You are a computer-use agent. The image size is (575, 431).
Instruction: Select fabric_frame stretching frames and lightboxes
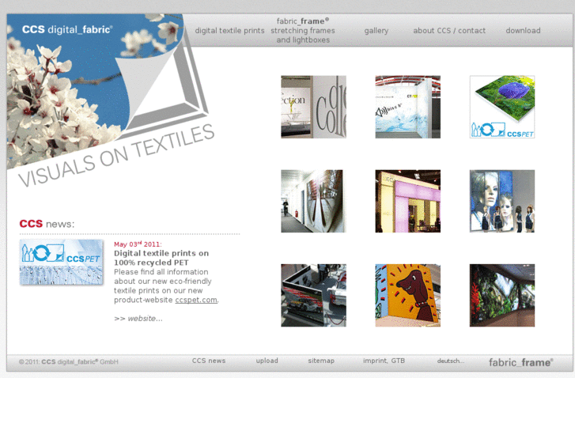pos(302,31)
